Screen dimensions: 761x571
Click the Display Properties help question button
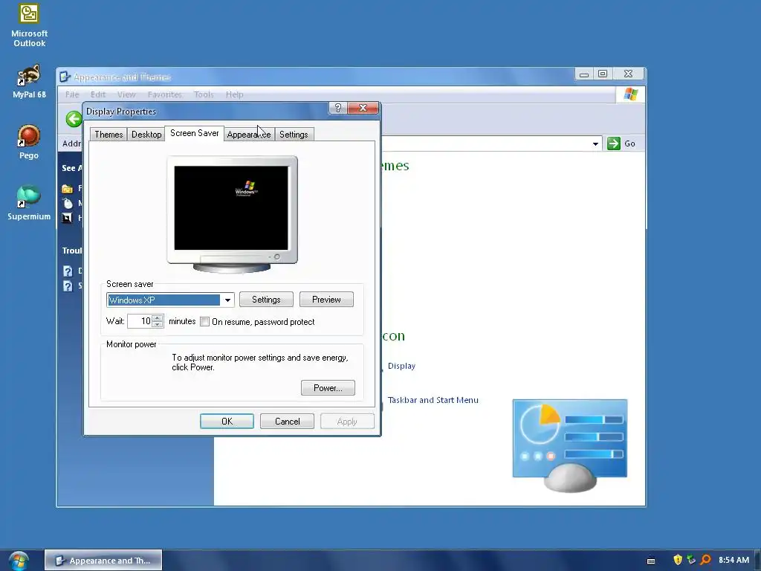point(338,108)
